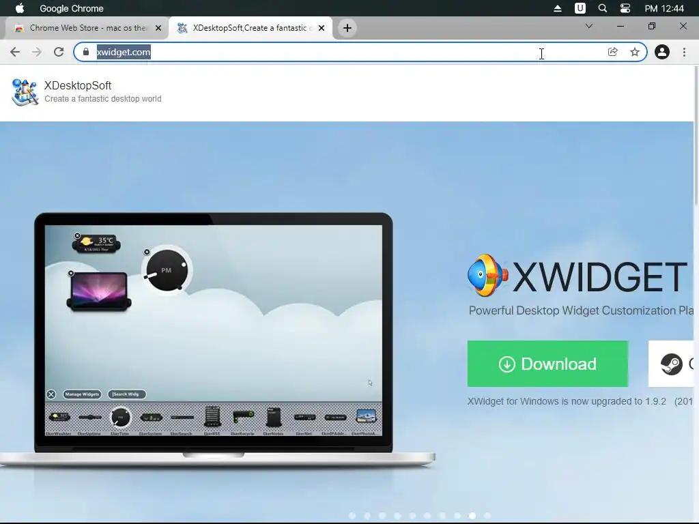Click the XWidget fish logo
Image resolution: width=699 pixels, height=524 pixels.
pyautogui.click(x=487, y=276)
